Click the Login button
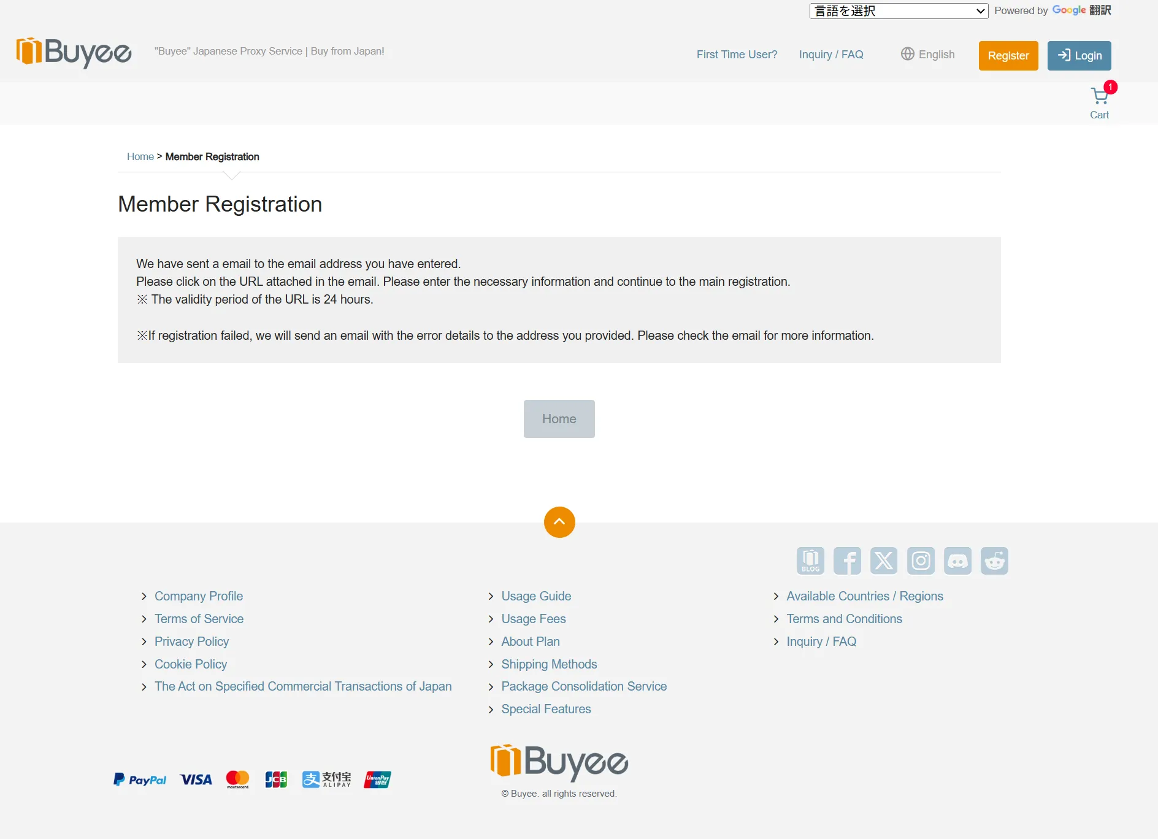 tap(1079, 56)
